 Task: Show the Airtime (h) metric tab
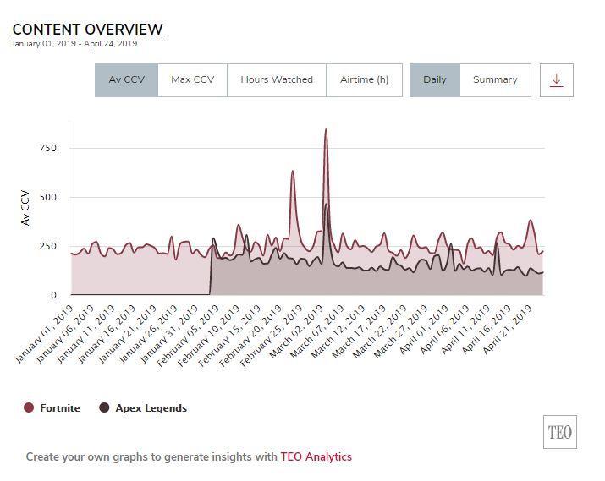(x=364, y=79)
